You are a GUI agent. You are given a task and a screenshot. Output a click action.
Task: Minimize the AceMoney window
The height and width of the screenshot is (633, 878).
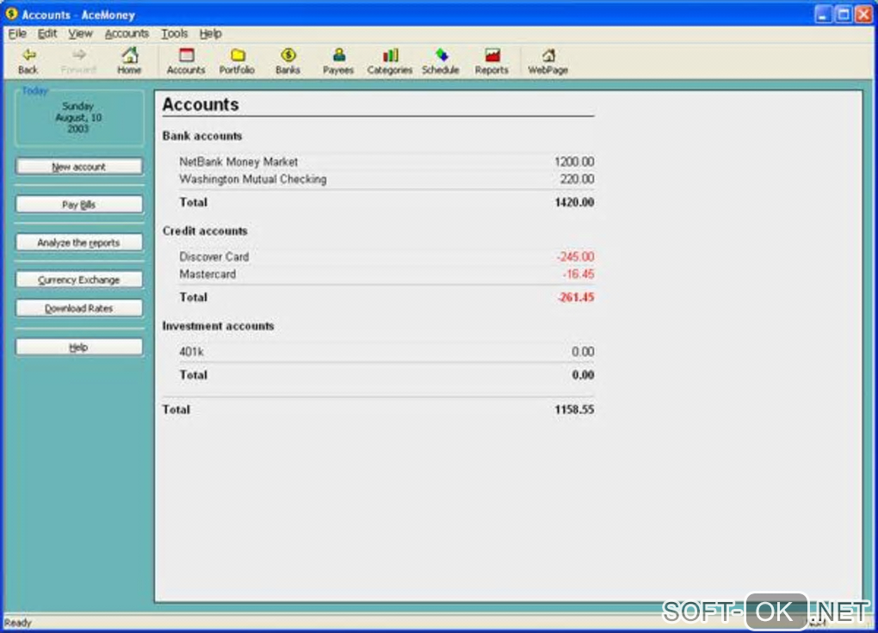pyautogui.click(x=822, y=14)
